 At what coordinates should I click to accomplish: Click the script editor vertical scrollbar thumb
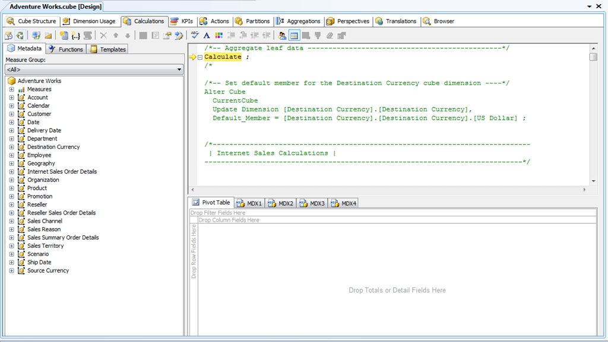tap(593, 57)
